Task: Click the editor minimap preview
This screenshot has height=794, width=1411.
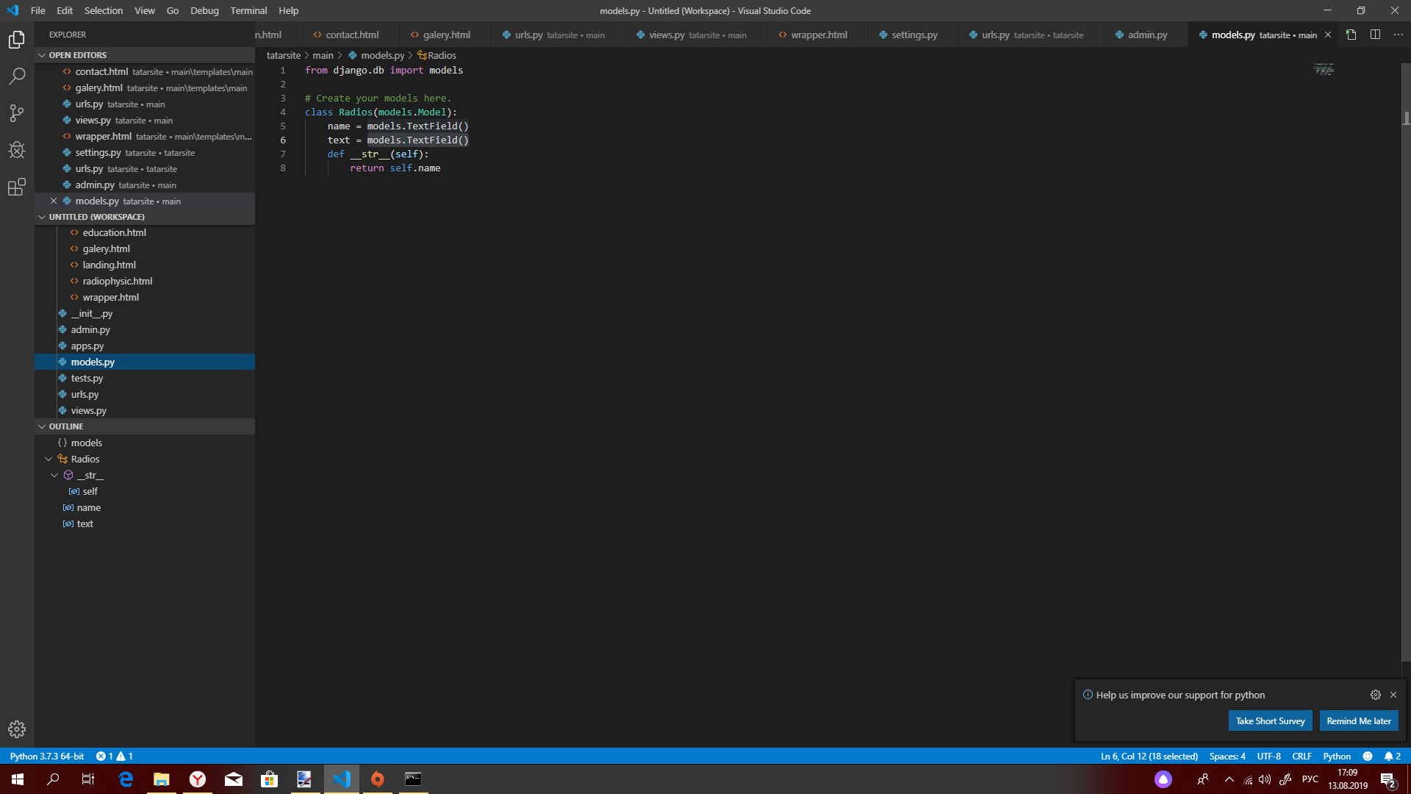Action: tap(1324, 69)
